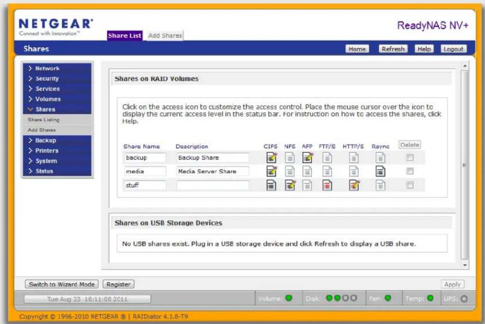Click the Fan status indicator light
This screenshot has height=324, width=485.
(x=387, y=298)
